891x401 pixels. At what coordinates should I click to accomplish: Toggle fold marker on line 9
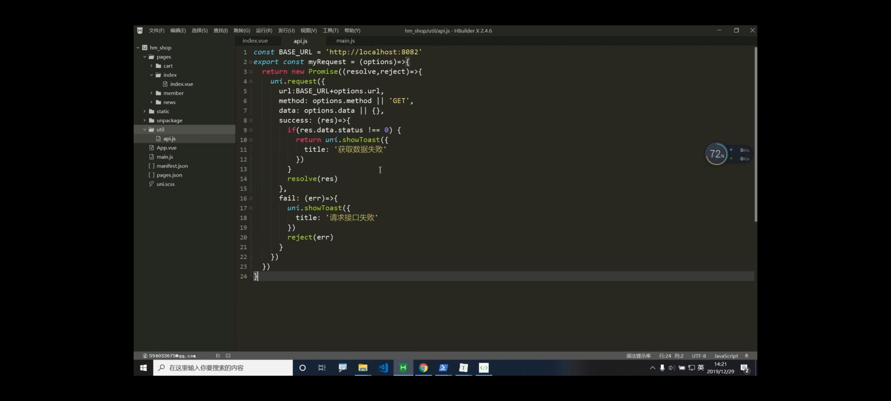(x=251, y=130)
